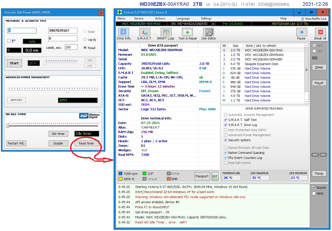Click the Sleep button
This screenshot has width=332, height=231.
click(319, 67)
